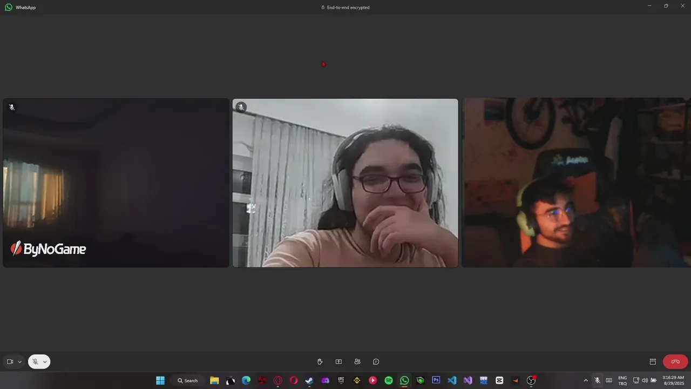Open the call chat
691x389 pixels.
[376, 361]
